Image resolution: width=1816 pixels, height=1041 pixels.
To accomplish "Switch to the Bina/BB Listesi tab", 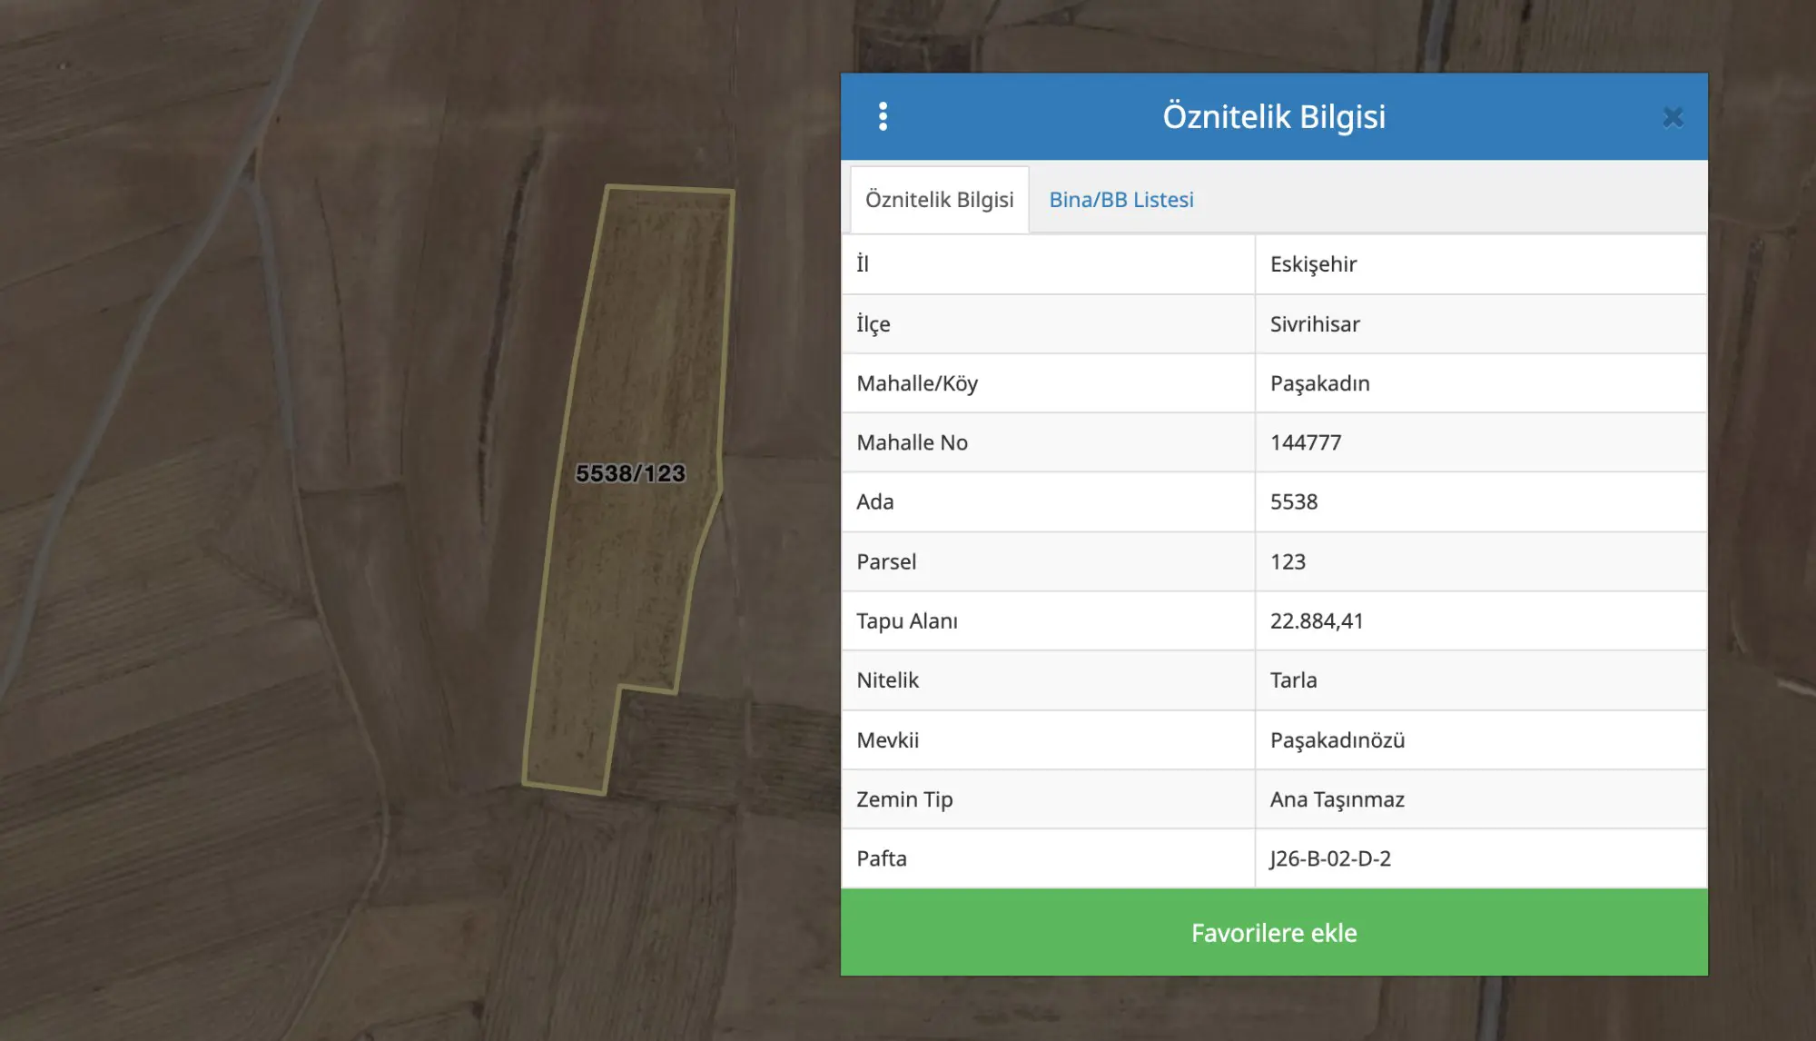I will [x=1121, y=200].
